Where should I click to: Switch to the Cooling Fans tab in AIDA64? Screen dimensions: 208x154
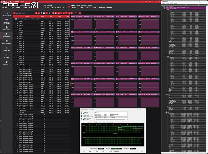pyautogui.click(x=90, y=122)
